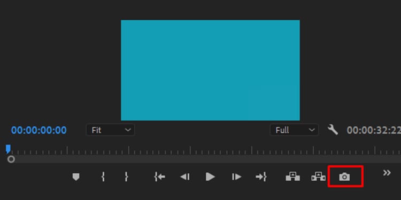The width and height of the screenshot is (401, 200).
Task: Click the Extract button
Action: (319, 177)
